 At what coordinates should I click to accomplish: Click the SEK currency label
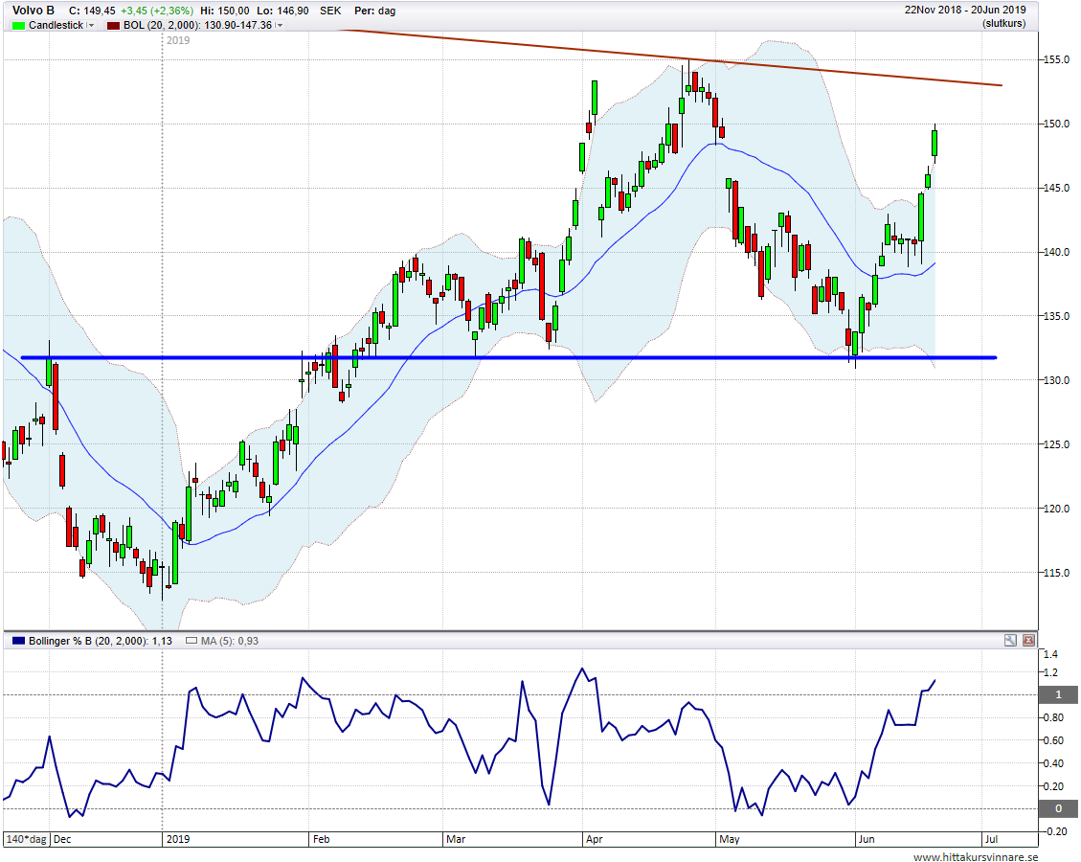pos(330,11)
